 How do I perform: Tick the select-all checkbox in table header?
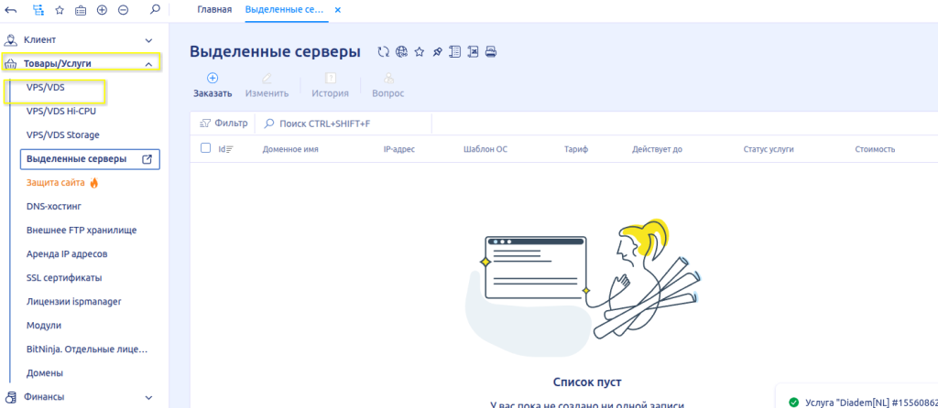pos(205,148)
